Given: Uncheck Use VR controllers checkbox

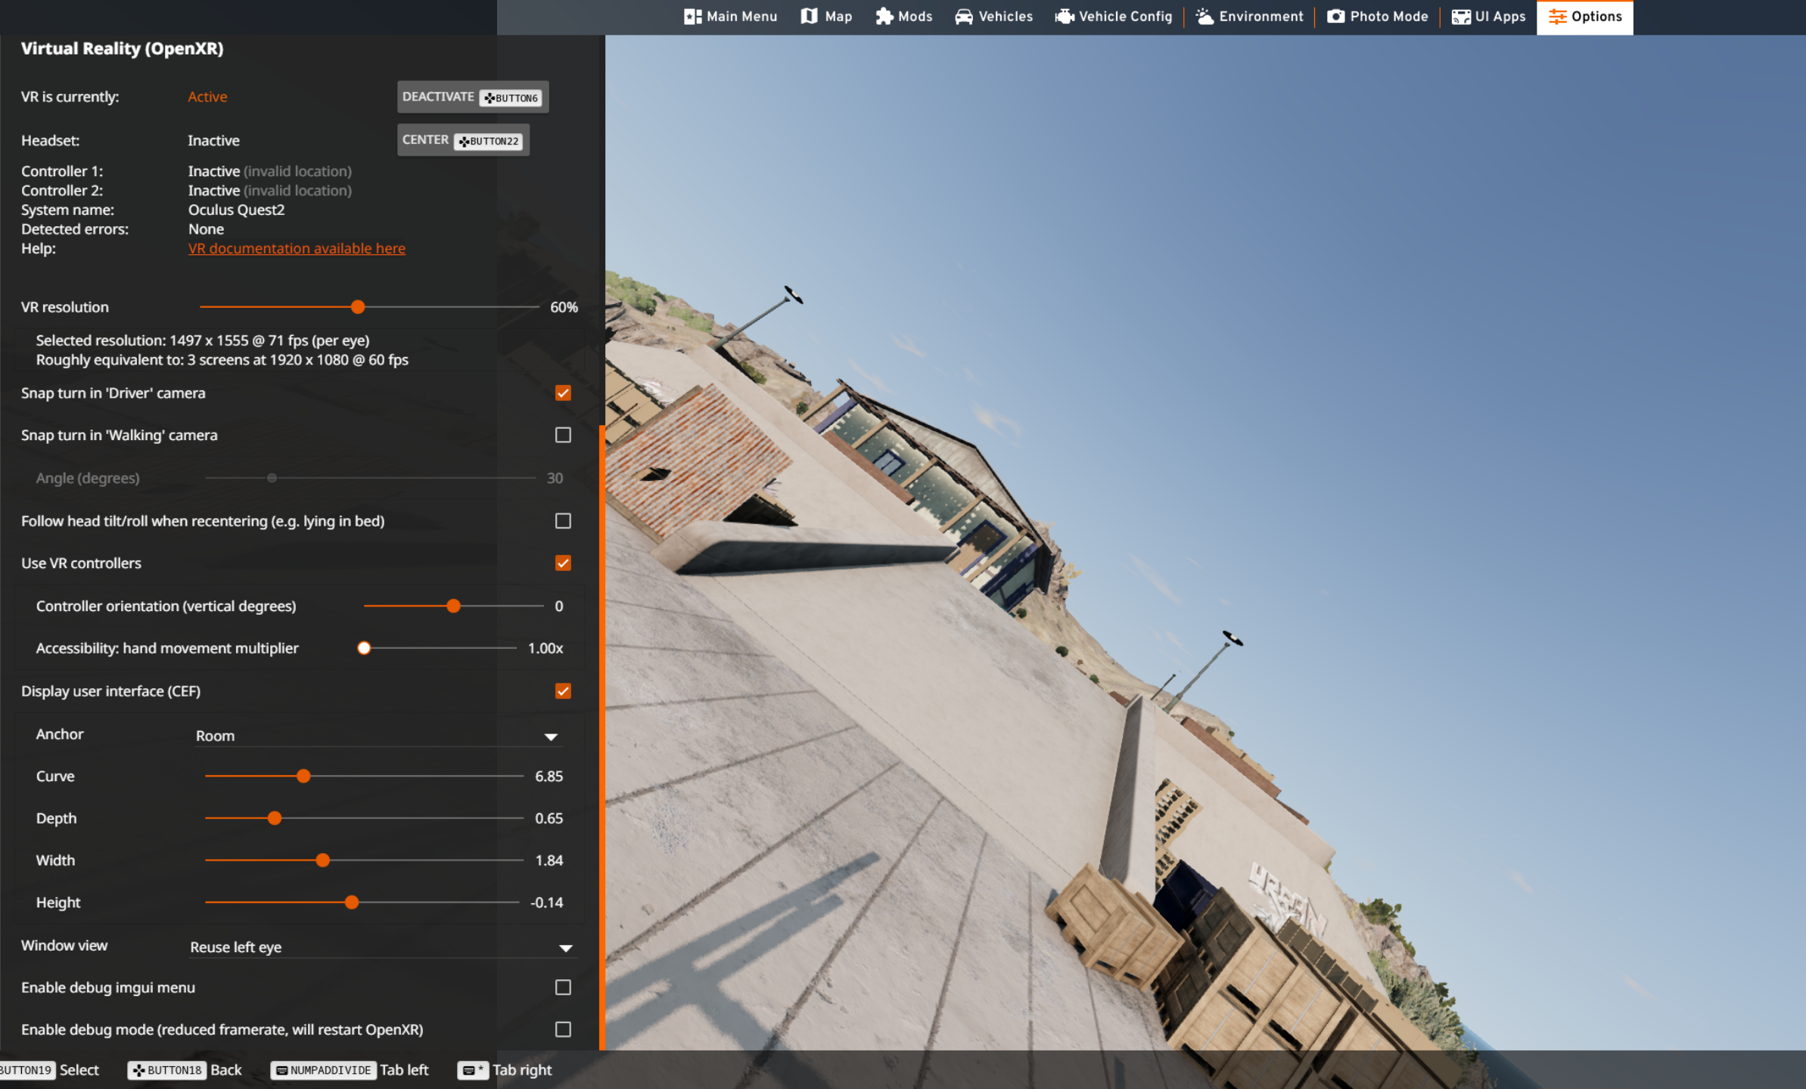Looking at the screenshot, I should (563, 563).
